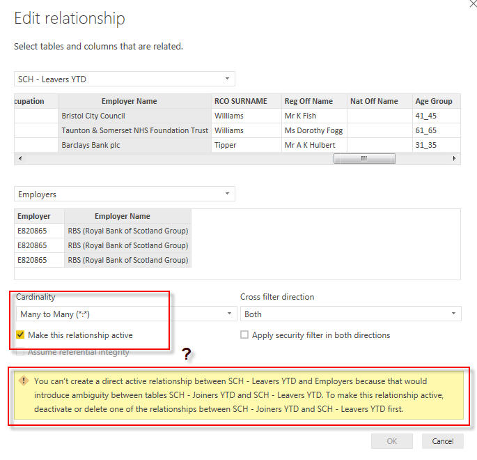The width and height of the screenshot is (477, 460).
Task: Click the warning icon in the yellow message
Action: point(24,381)
